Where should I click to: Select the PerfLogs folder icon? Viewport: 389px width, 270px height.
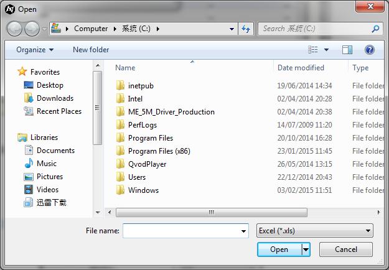[120, 125]
